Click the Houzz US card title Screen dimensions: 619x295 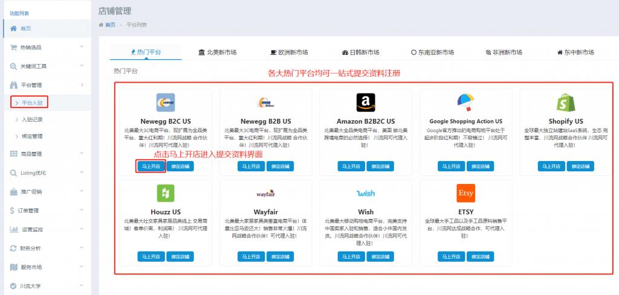166,212
